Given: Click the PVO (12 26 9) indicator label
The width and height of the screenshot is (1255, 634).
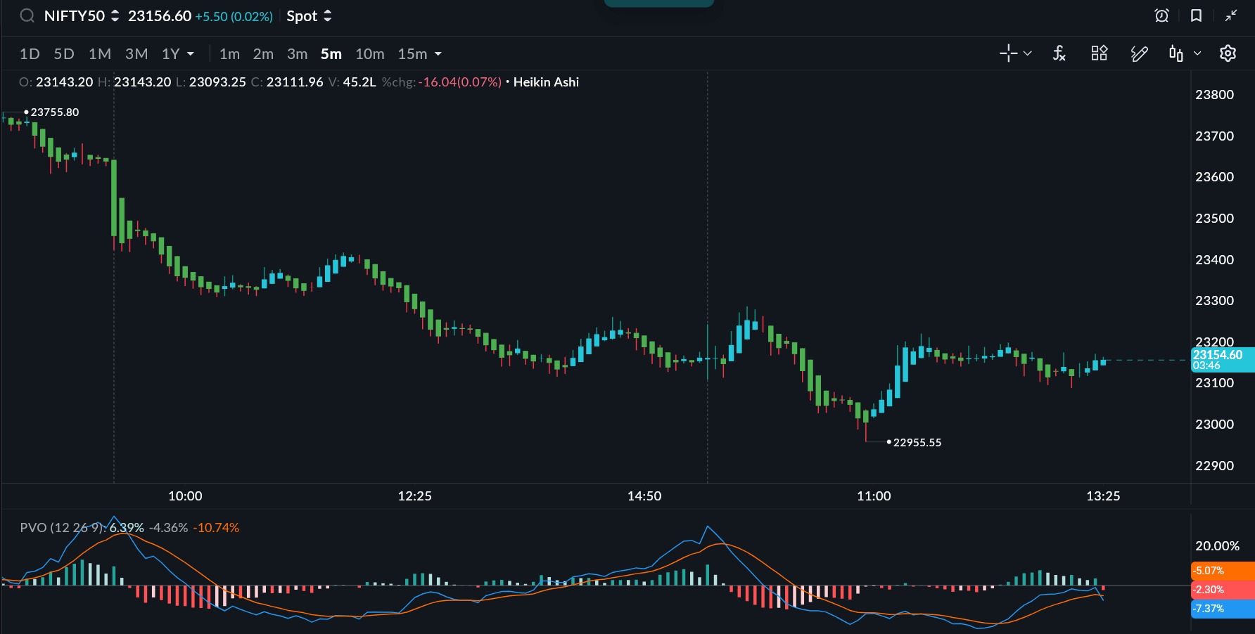Looking at the screenshot, I should pyautogui.click(x=62, y=528).
